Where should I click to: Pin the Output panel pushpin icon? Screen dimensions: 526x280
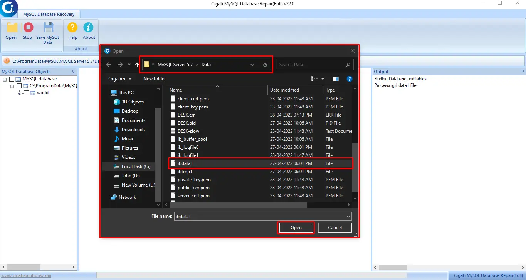pos(523,72)
